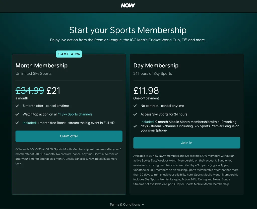Image resolution: width=257 pixels, height=209 pixels.
Task: Click the 'Claim offer' button
Action: point(69,136)
